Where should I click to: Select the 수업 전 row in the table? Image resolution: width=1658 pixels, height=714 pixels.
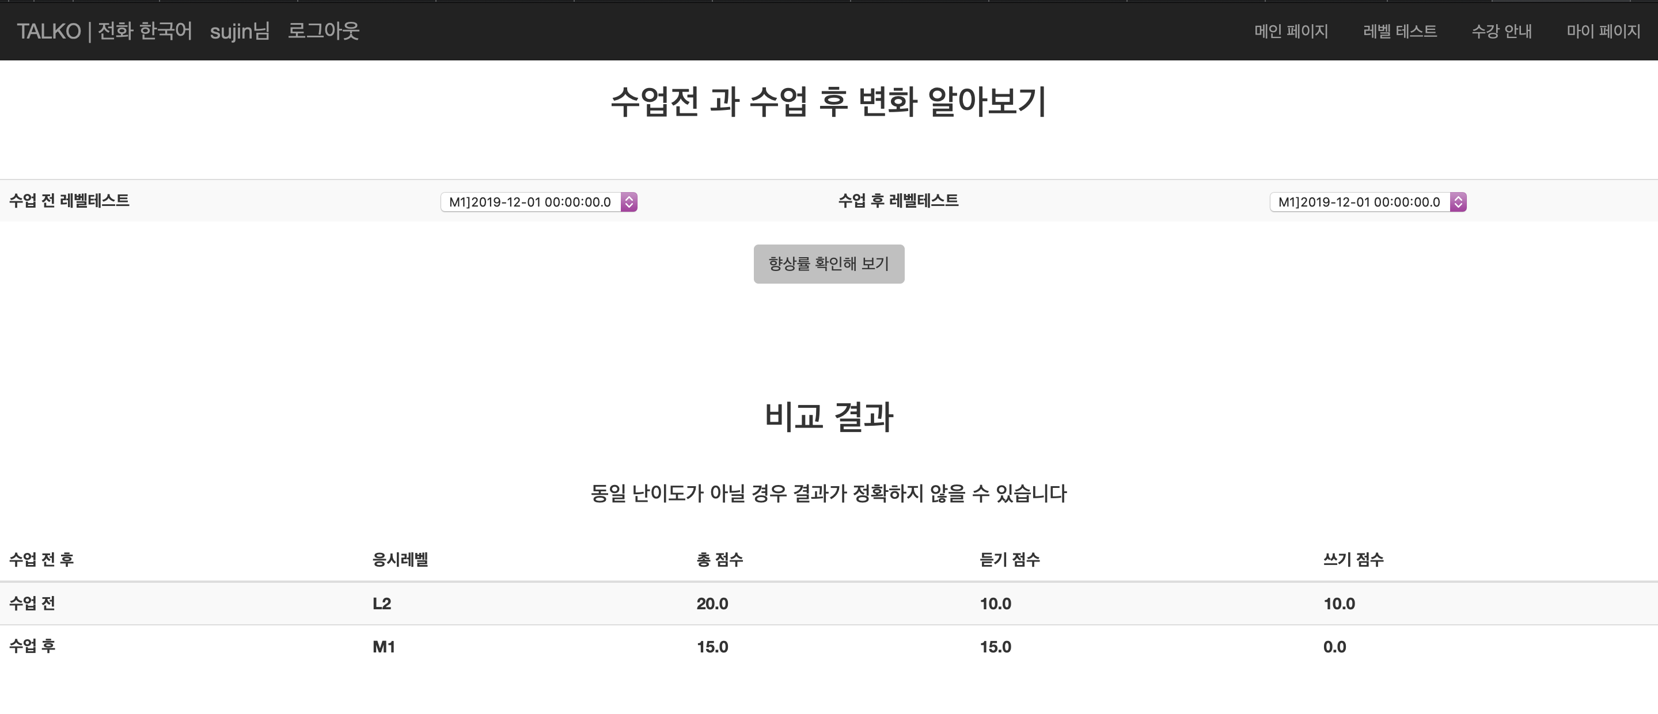32,604
